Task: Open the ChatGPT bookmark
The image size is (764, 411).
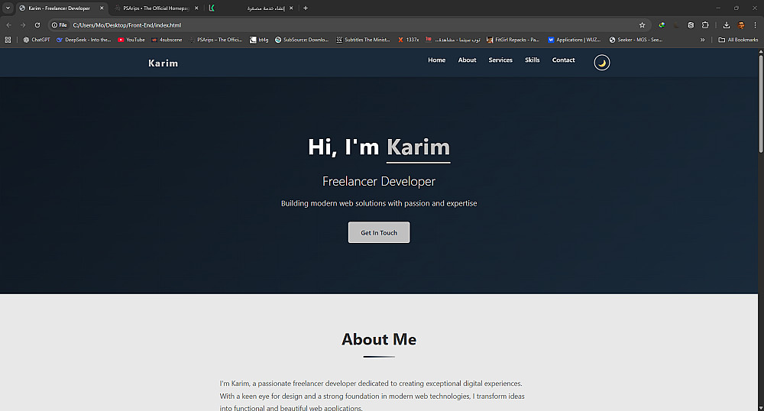Action: tap(37, 40)
